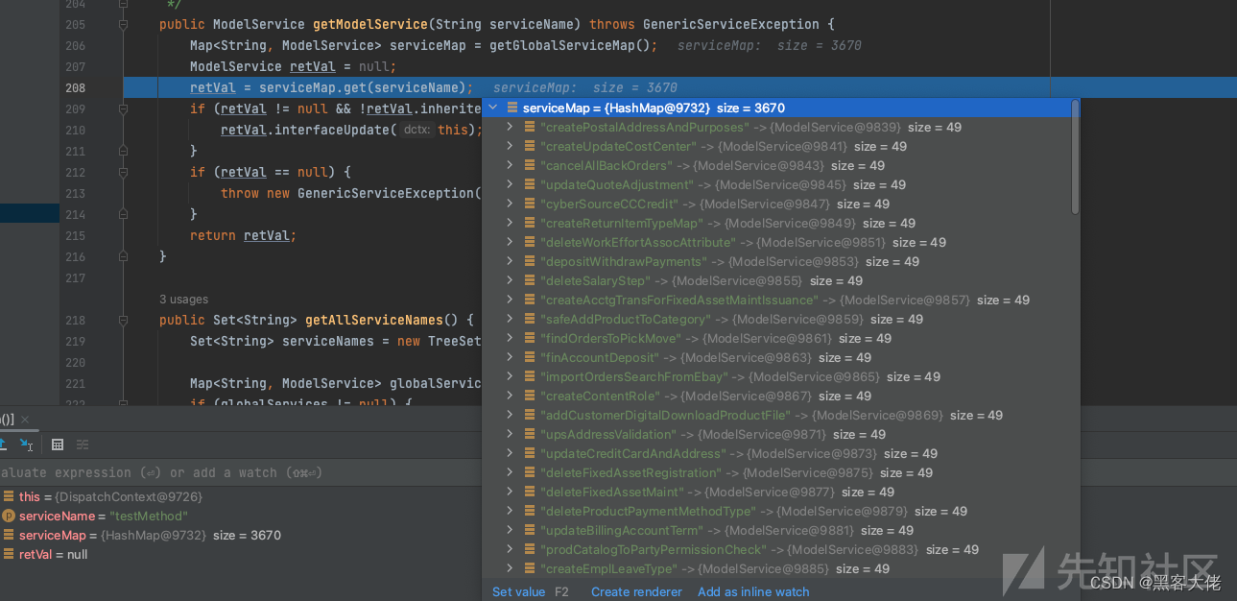Click the entry icon beside createUpdateCostCenter

pos(529,146)
